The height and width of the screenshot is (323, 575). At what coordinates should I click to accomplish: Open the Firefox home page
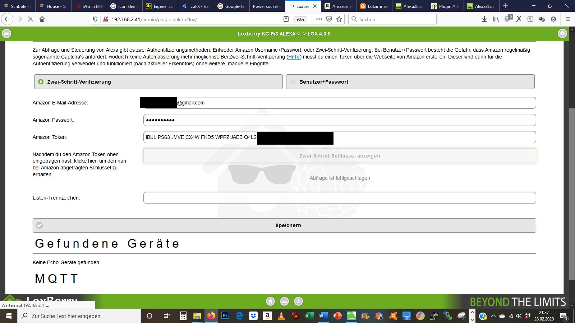pos(42,19)
